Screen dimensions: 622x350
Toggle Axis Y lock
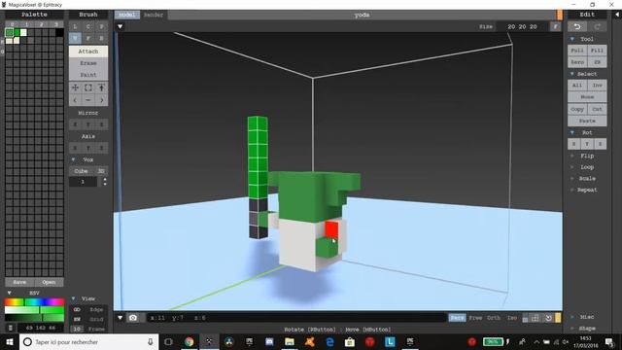pos(88,148)
